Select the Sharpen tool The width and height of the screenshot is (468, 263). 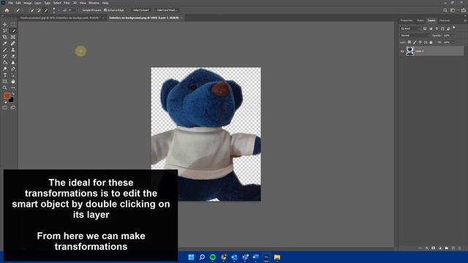tap(13, 62)
